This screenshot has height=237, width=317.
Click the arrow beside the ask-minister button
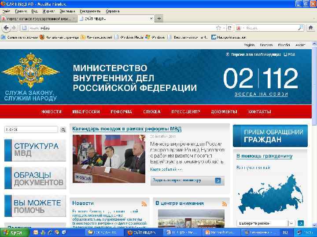pyautogui.click(x=218, y=180)
